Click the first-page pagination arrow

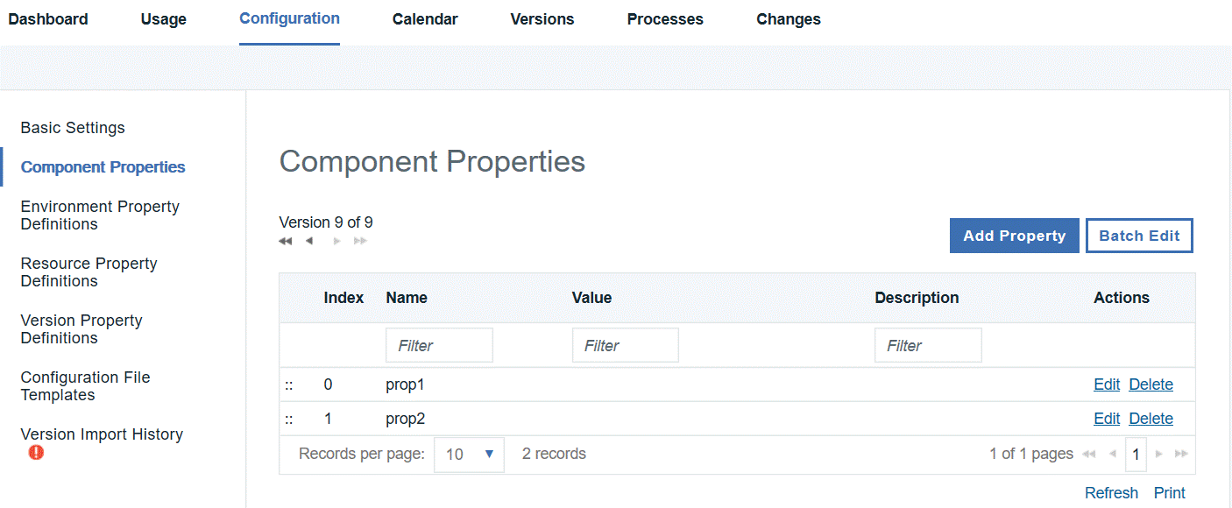[x=1089, y=454]
